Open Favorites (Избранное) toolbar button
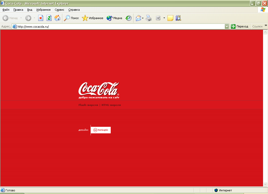Image resolution: width=268 pixels, height=194 pixels. (x=92, y=18)
